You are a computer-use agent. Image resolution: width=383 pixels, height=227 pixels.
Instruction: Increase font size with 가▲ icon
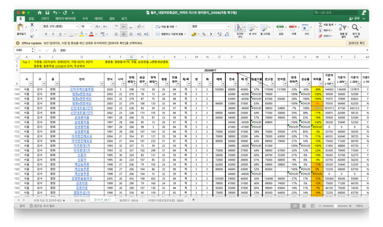click(97, 26)
